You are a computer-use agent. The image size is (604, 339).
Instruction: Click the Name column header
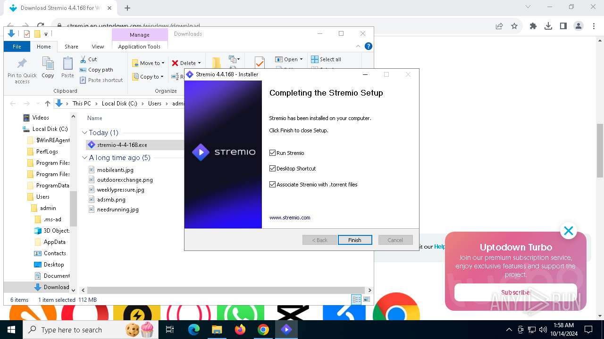(95, 118)
